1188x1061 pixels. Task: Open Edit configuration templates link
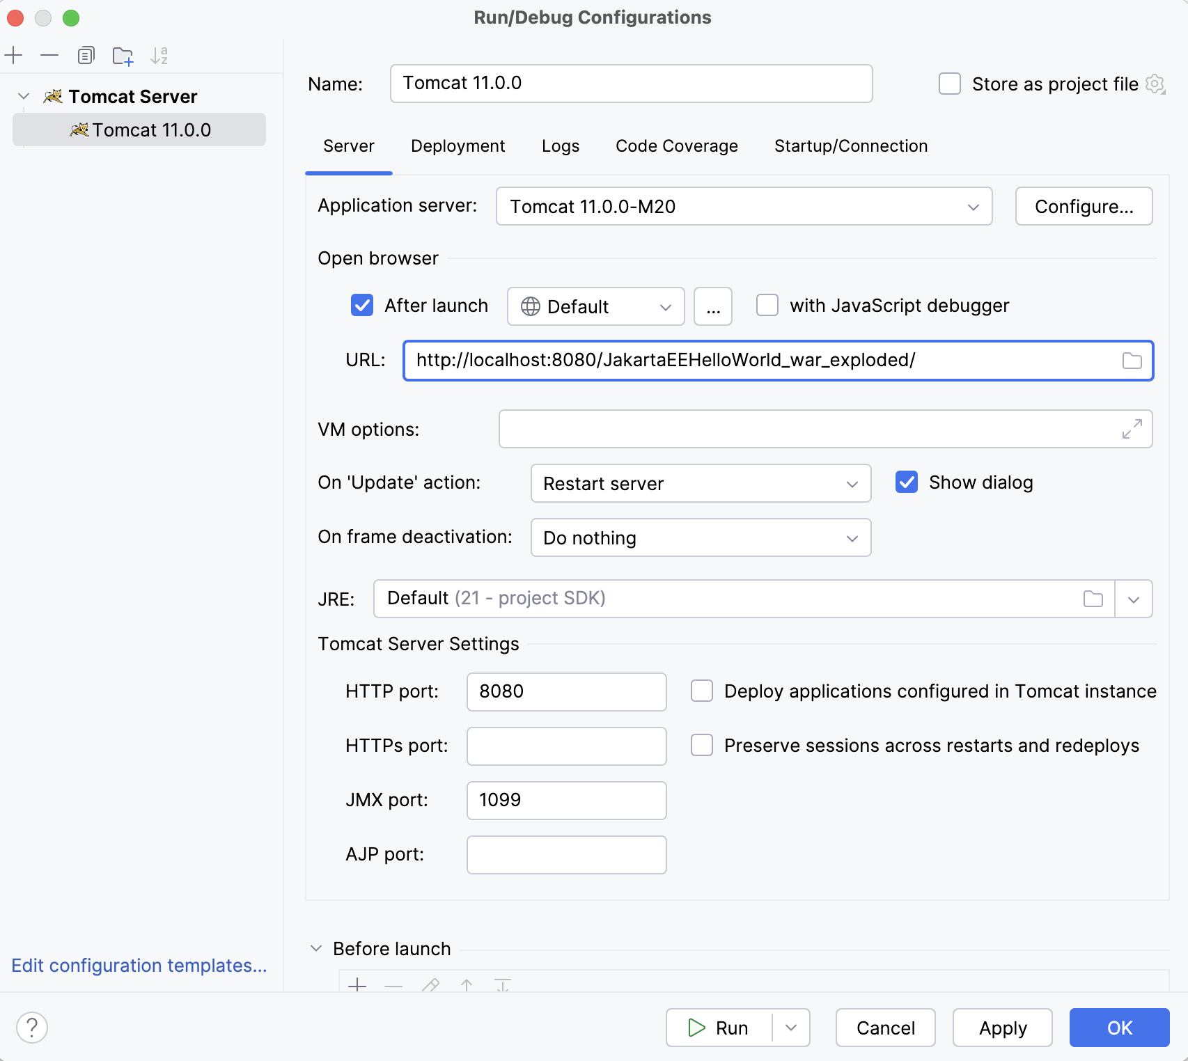pos(139,966)
